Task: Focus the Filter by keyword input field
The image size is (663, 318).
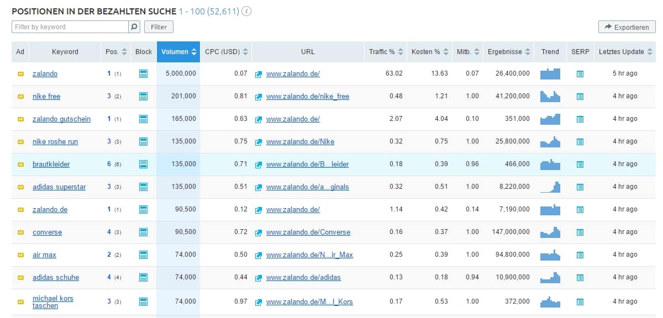Action: coord(70,26)
